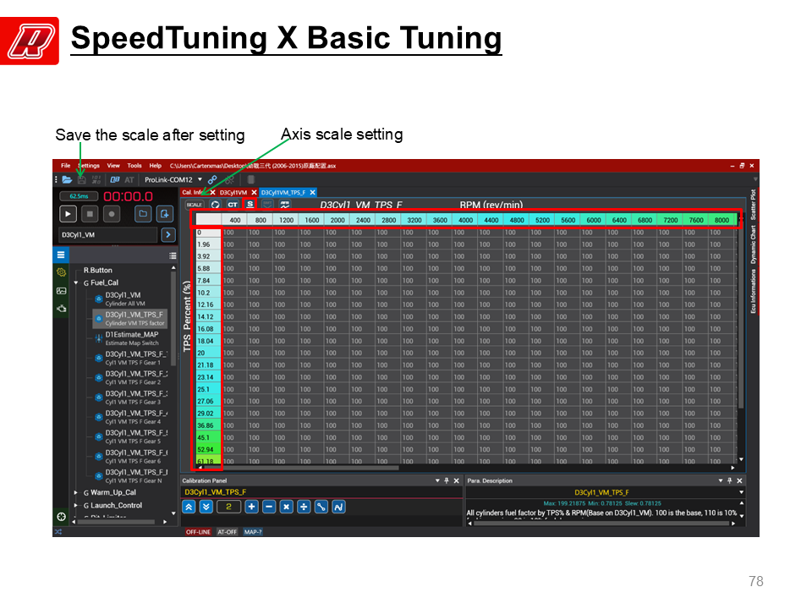Viewport: 812px width, 609px height.
Task: Click the divide button in Calibration Panel
Action: point(304,507)
